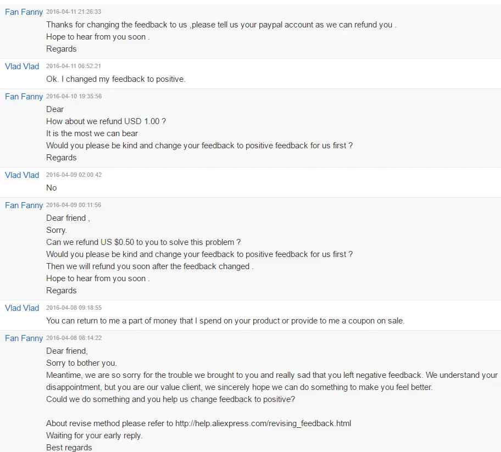The width and height of the screenshot is (501, 452).
Task: Click the 'How about we refund USD 1.00' line
Action: [106, 121]
